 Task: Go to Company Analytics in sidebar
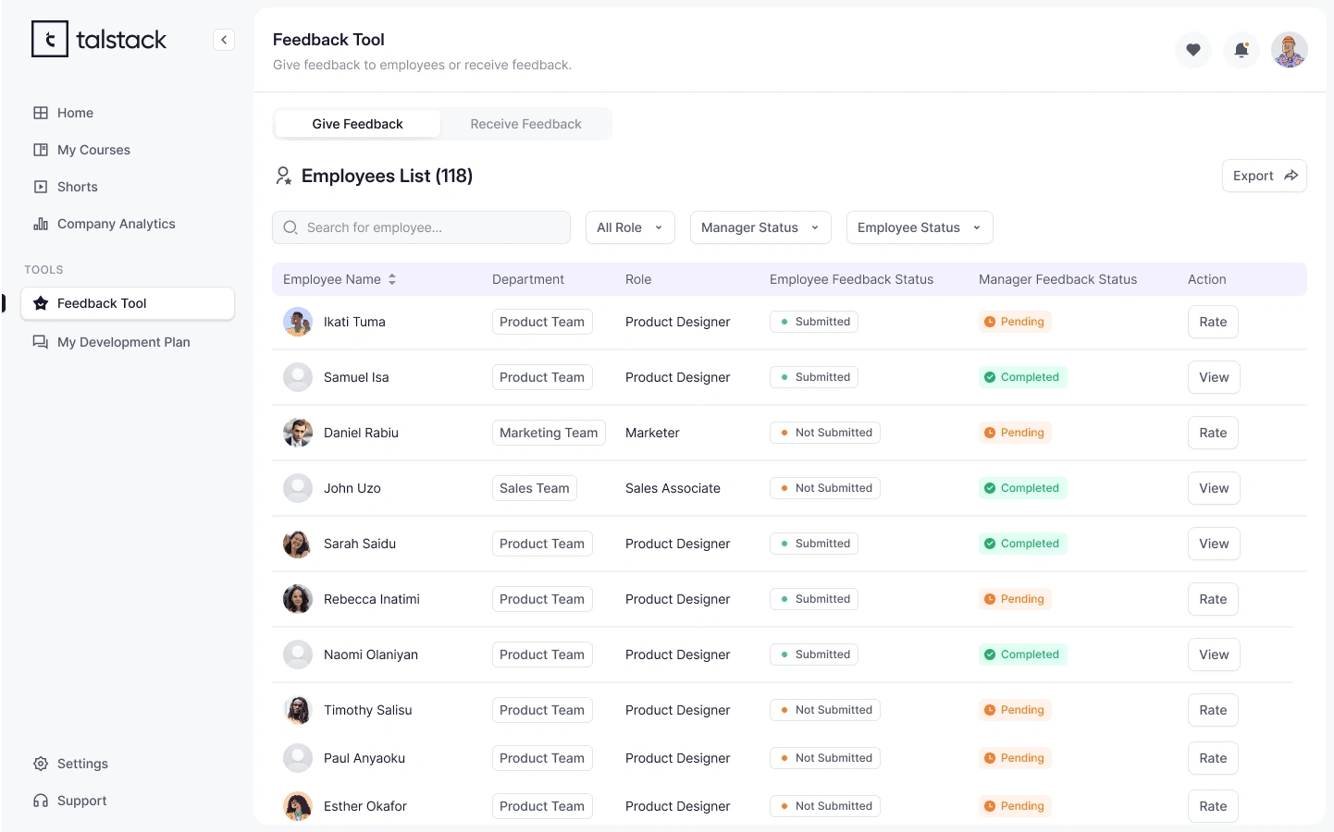pos(116,224)
